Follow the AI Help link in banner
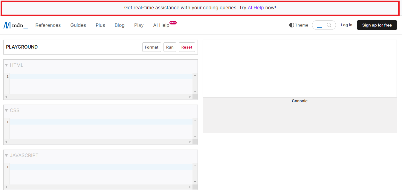402x194 pixels. coord(256,8)
